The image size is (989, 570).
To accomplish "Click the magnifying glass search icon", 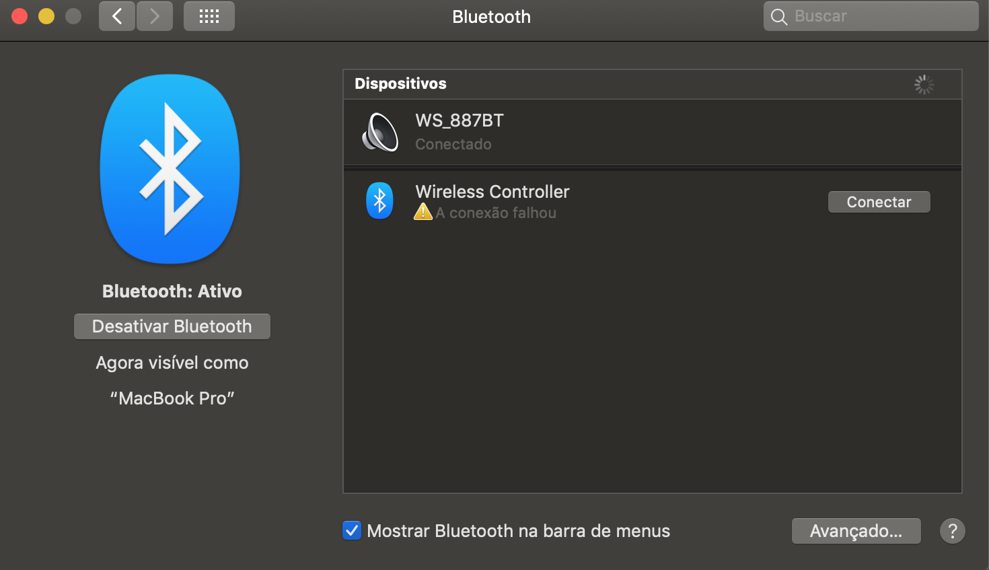I will coord(779,17).
